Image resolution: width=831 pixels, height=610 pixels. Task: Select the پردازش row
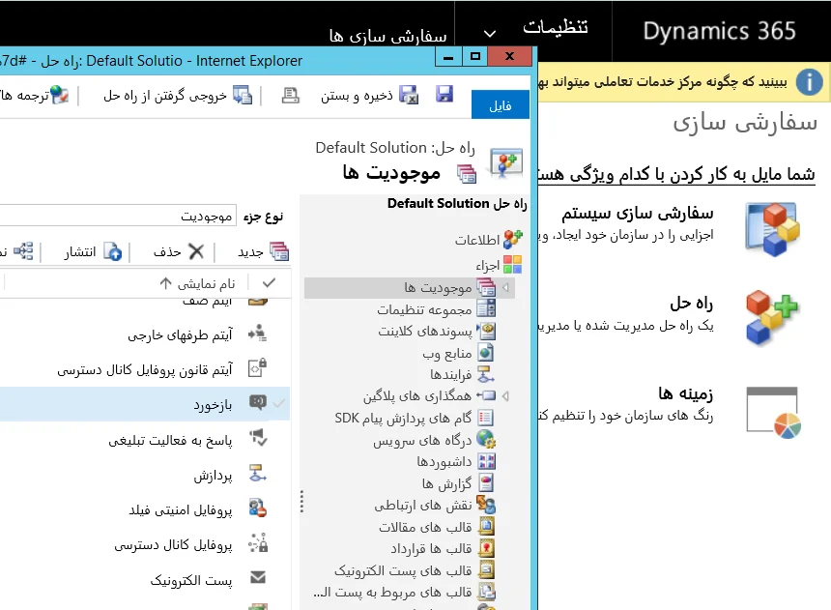pos(145,475)
